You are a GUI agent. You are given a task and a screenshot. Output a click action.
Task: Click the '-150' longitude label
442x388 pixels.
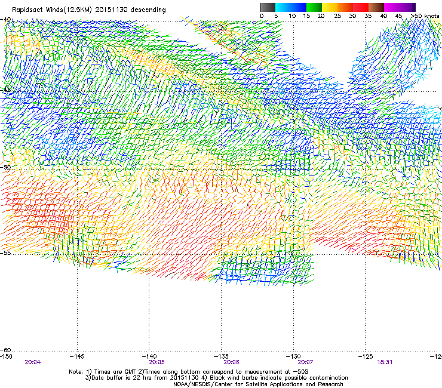6,356
